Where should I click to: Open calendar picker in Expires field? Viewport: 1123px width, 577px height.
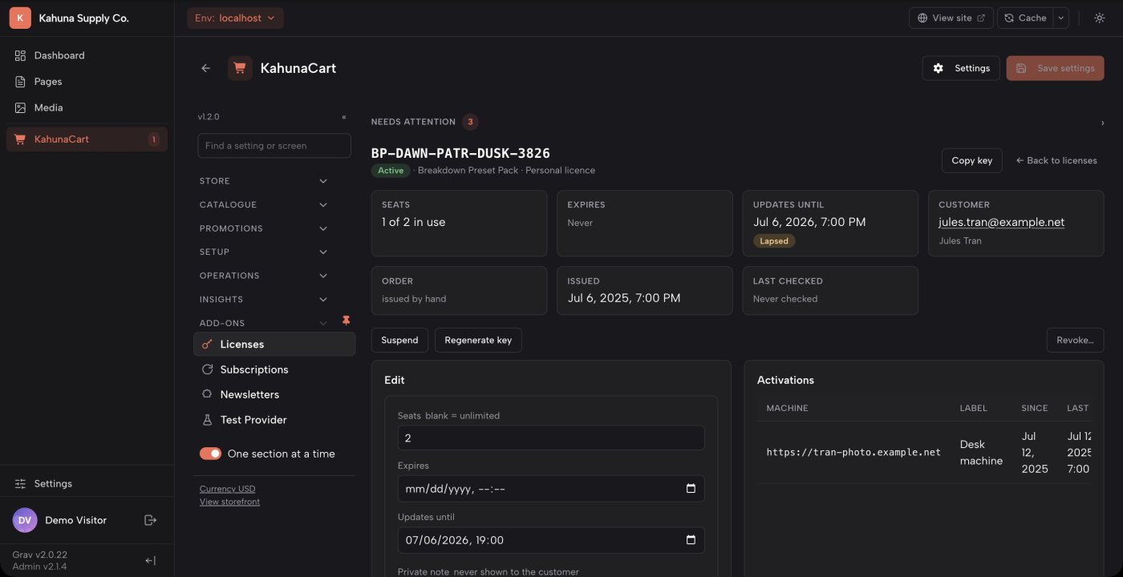[691, 489]
